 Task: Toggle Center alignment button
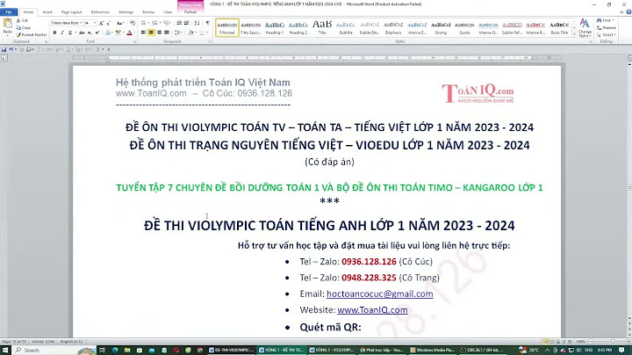(x=151, y=33)
